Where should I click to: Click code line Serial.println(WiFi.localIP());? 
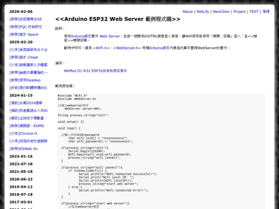(106, 181)
